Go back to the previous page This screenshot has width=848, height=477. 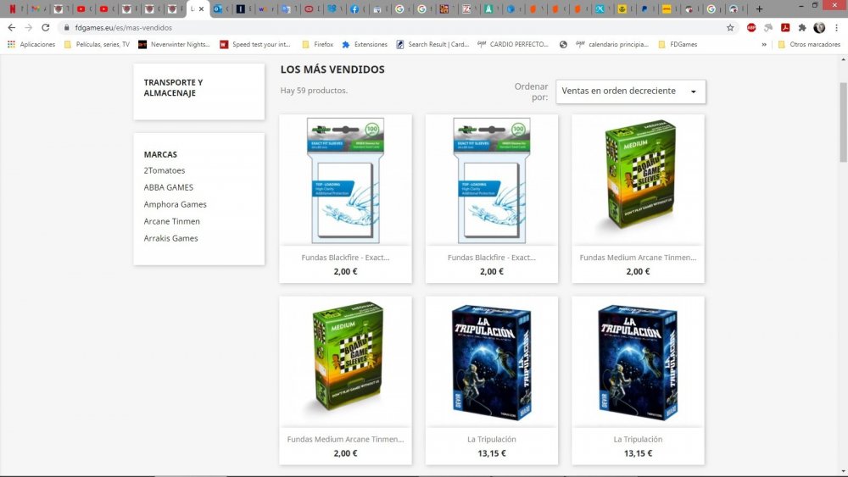(11, 28)
